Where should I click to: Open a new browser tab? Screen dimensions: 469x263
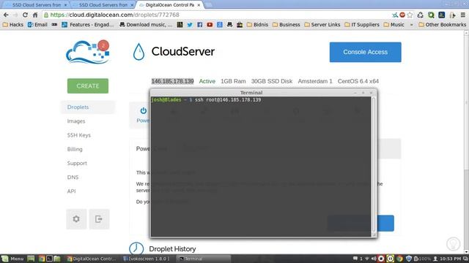click(x=208, y=5)
